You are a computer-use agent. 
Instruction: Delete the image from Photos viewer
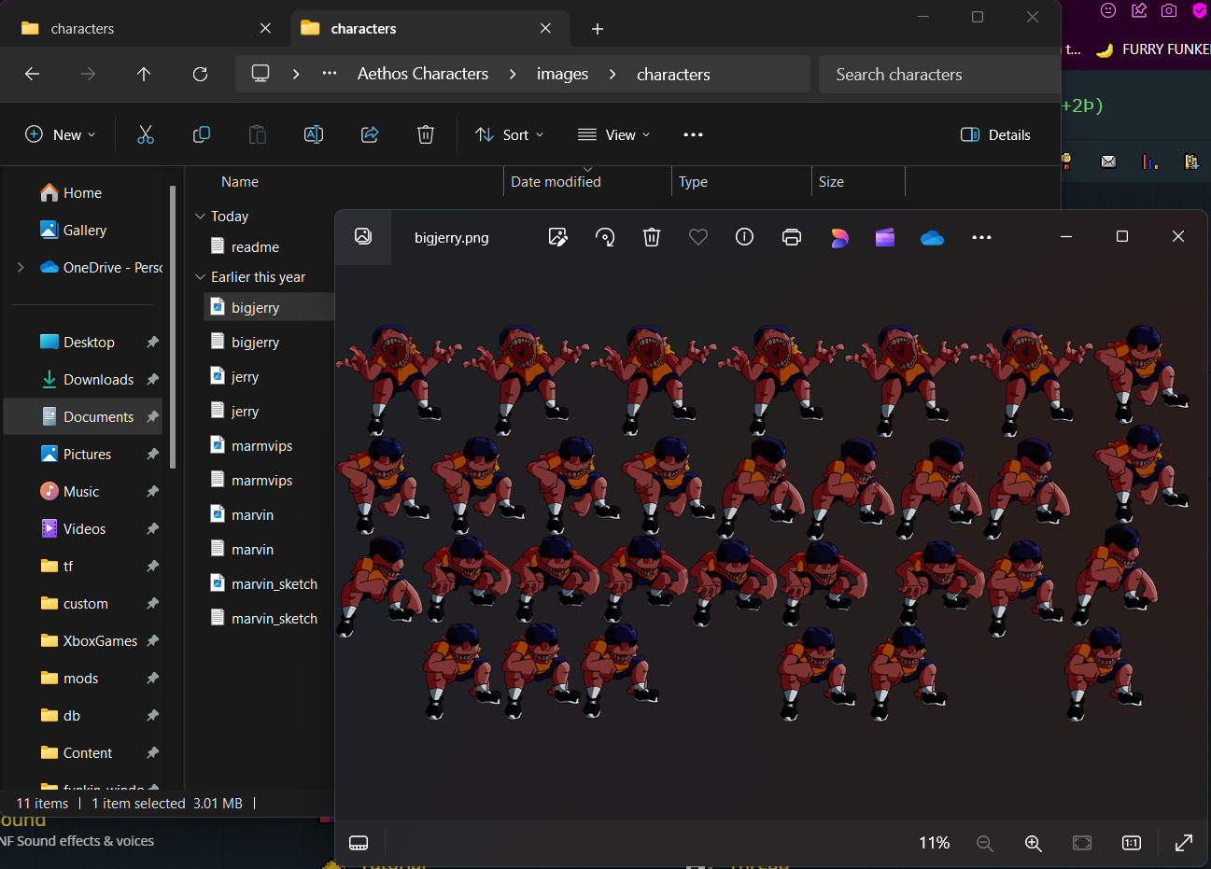pos(652,237)
